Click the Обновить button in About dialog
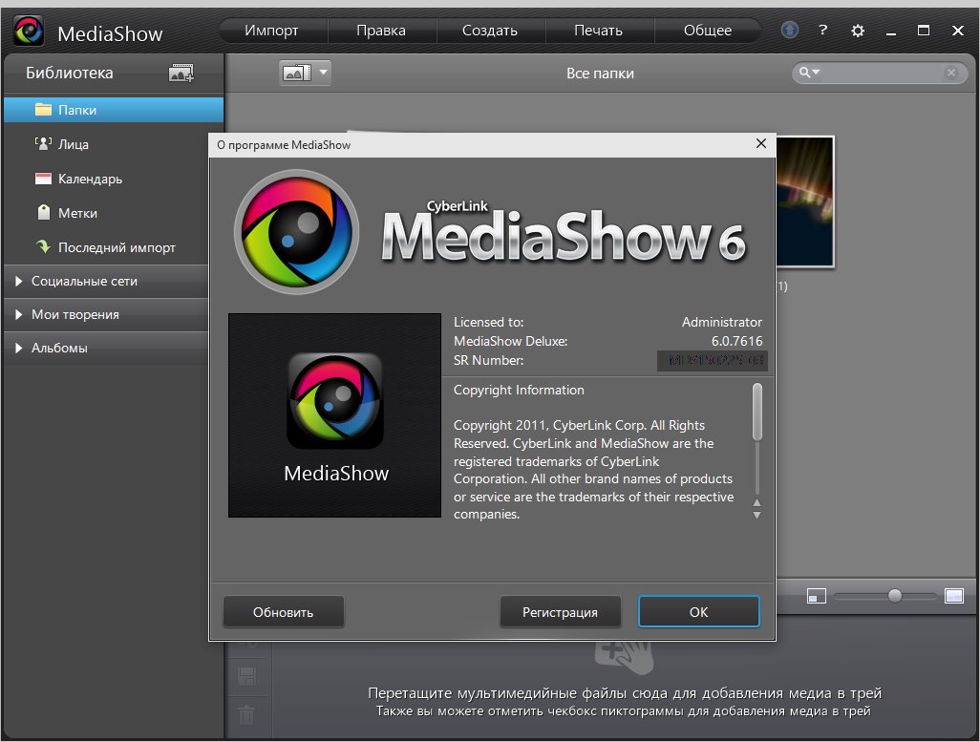Viewport: 980px width, 742px height. [x=283, y=612]
